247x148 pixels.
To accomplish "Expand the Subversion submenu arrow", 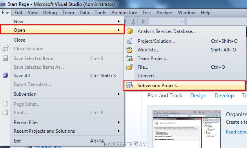I will pos(119,94).
